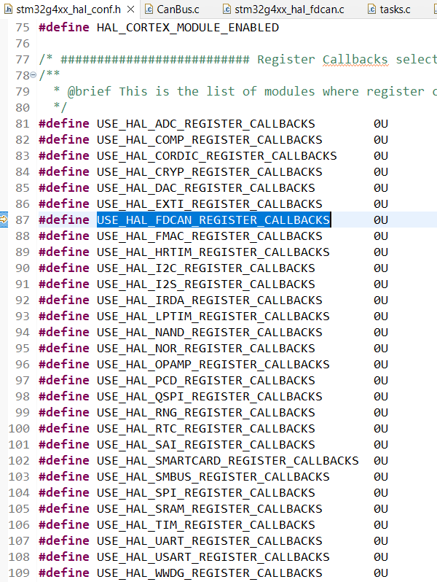Click USE_HAL_SPI_REGISTER_CALLBACKS macro name
437x582 pixels.
tap(205, 493)
